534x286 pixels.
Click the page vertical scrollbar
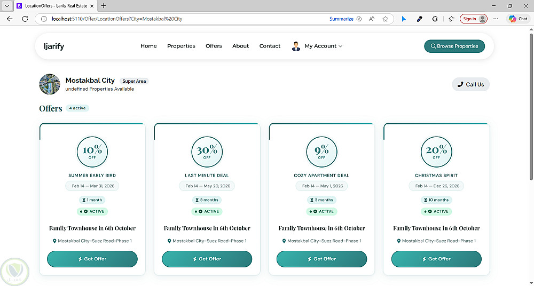coord(531,106)
